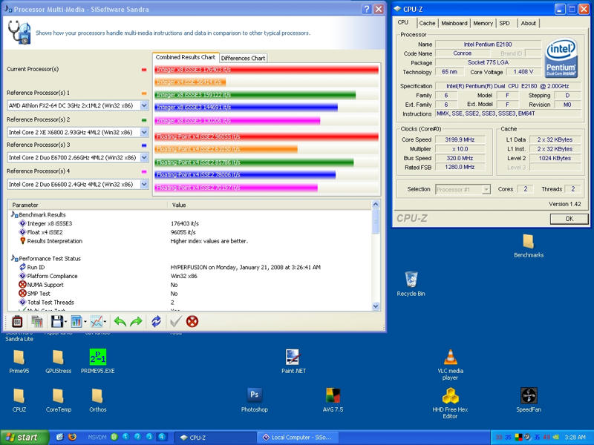Select the Recycle Bin desktop icon

coord(411,284)
